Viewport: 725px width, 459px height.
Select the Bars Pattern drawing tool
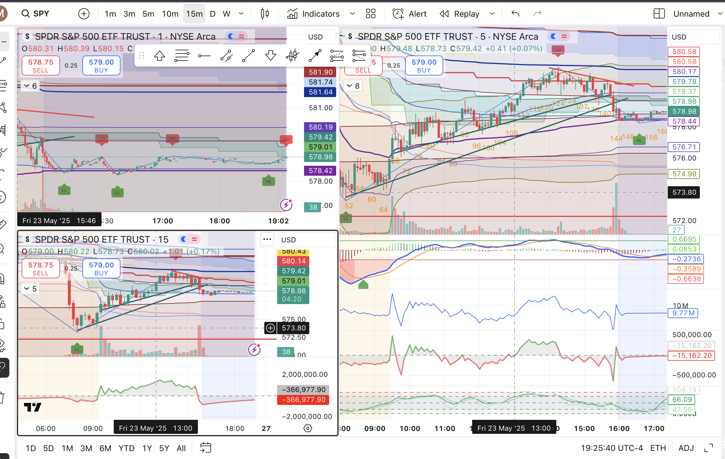(x=292, y=56)
